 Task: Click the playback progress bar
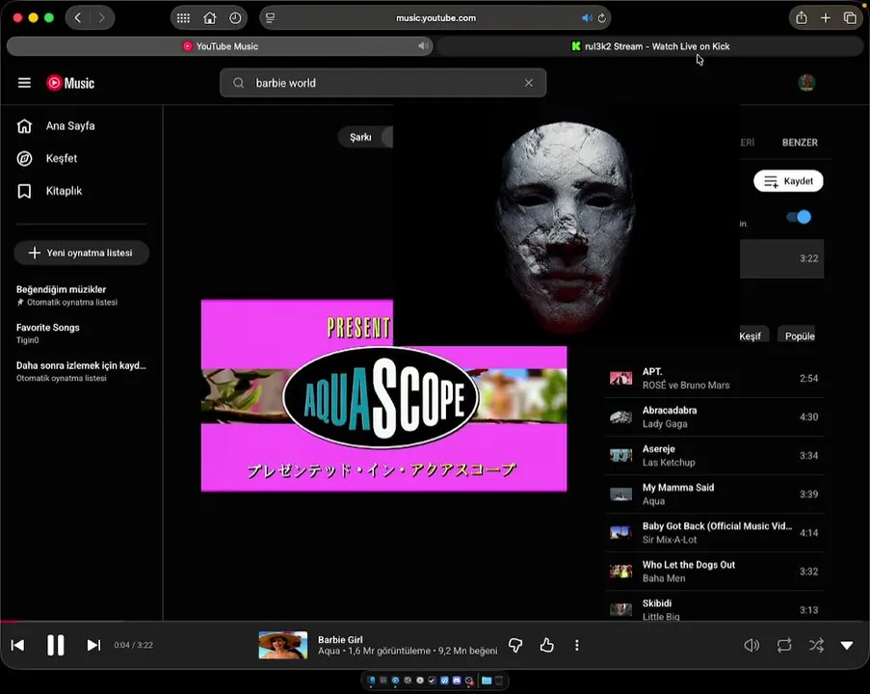(435, 622)
